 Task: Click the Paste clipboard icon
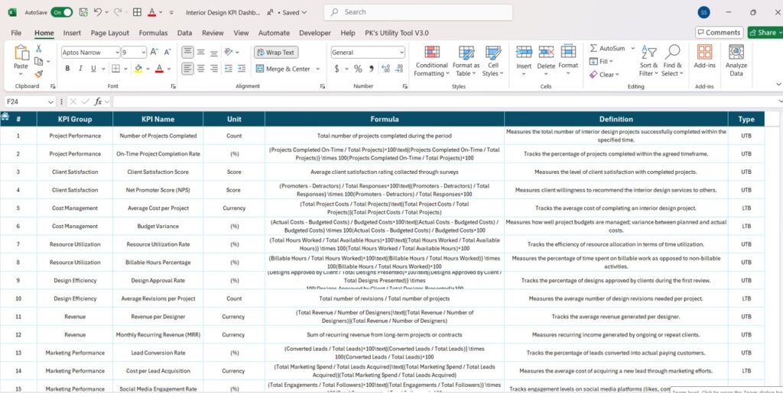tap(21, 53)
